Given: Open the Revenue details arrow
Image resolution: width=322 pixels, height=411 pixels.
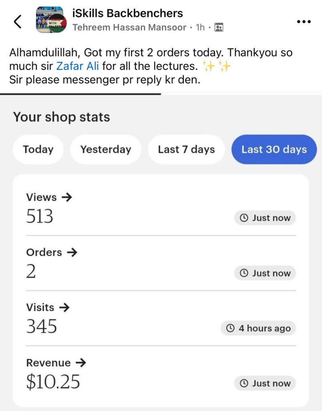Looking at the screenshot, I should pyautogui.click(x=81, y=363).
